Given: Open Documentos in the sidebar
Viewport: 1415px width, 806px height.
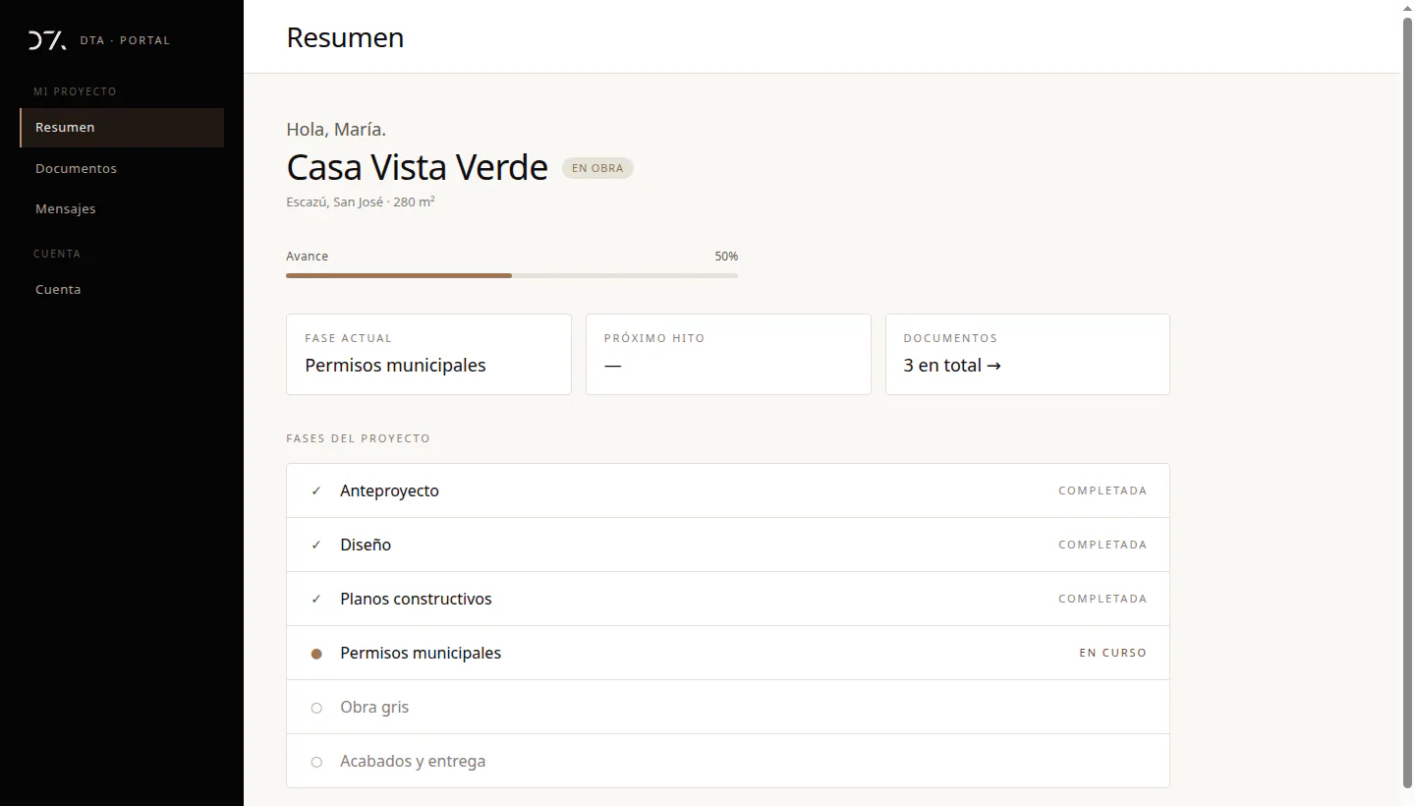Looking at the screenshot, I should [122, 168].
